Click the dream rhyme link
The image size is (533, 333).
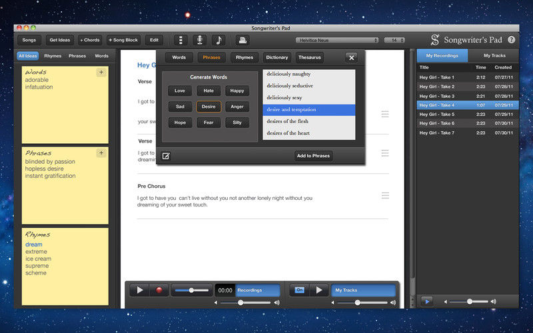tap(34, 244)
